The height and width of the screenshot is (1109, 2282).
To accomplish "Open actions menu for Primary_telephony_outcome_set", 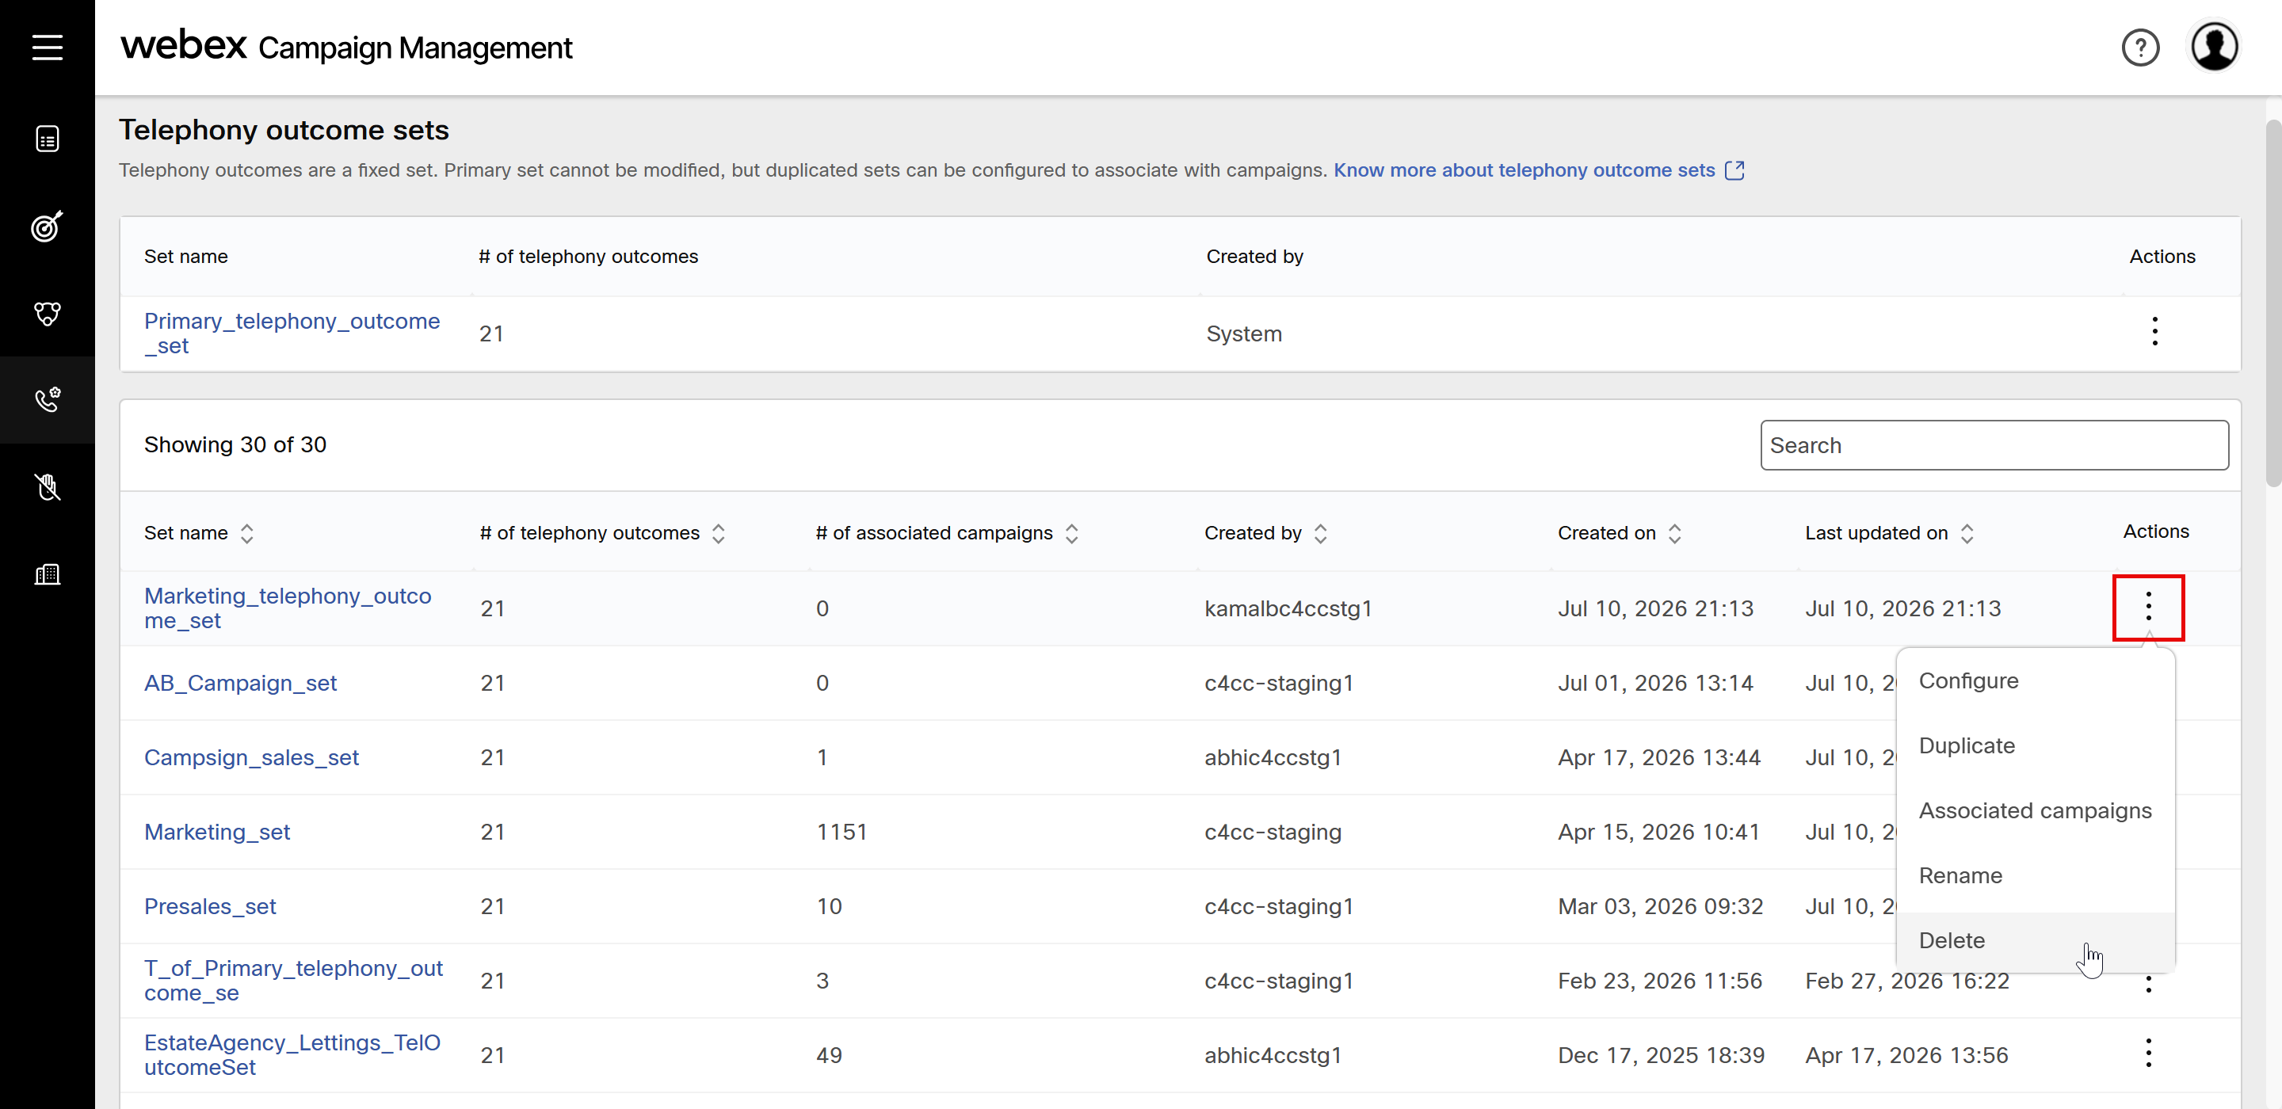I will [2154, 331].
